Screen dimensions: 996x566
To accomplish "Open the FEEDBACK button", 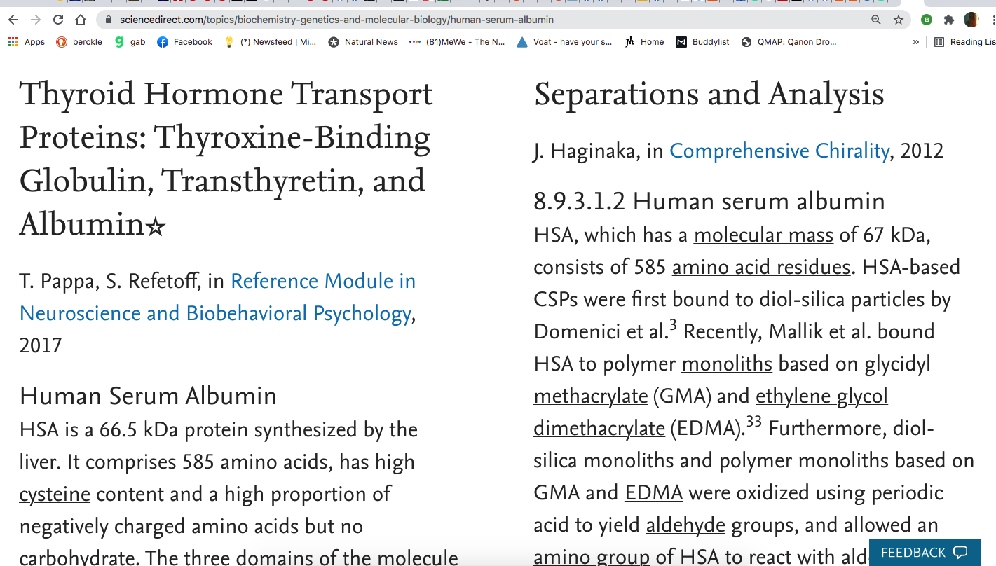I will coord(925,553).
